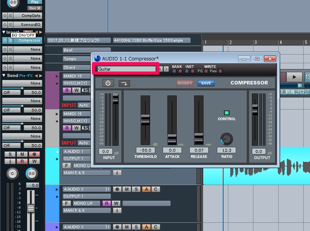
Task: Click the mixer strip i info button
Action: [10, 161]
